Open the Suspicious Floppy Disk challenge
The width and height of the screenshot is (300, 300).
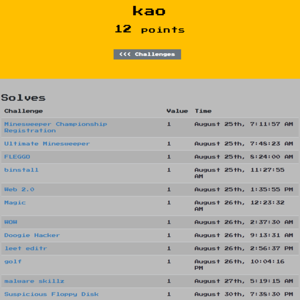tap(52, 294)
